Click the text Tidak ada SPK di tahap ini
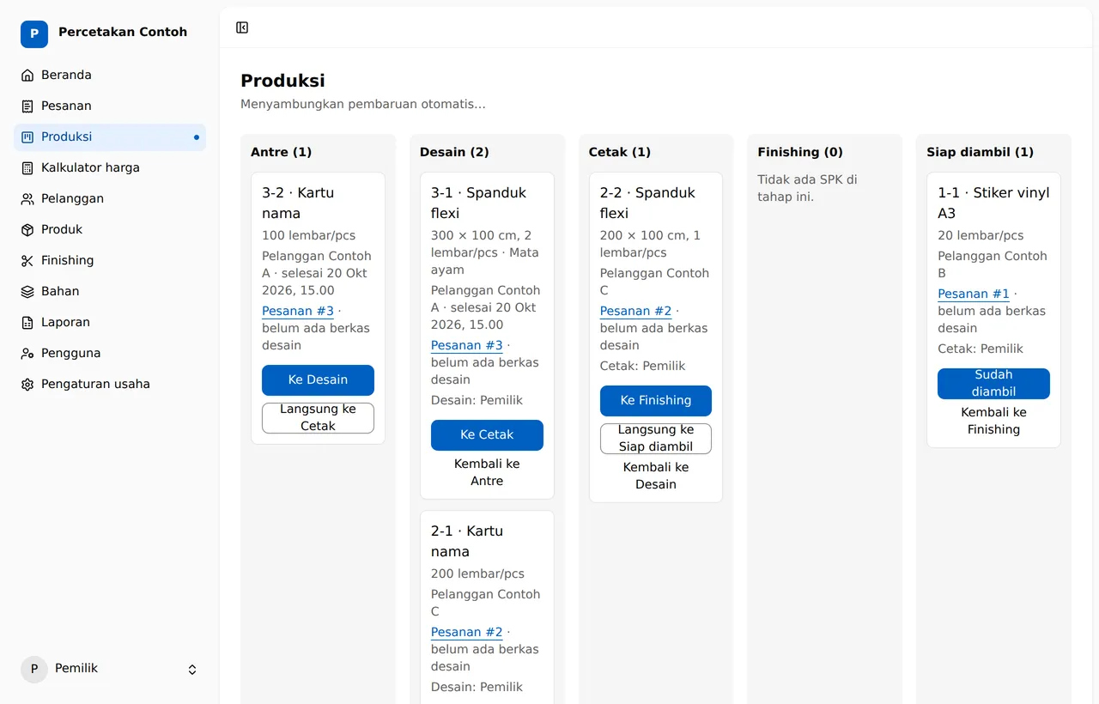The image size is (1099, 704). (x=807, y=188)
